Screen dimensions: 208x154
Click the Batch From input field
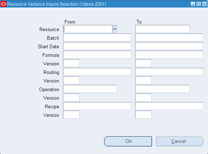(x=97, y=38)
